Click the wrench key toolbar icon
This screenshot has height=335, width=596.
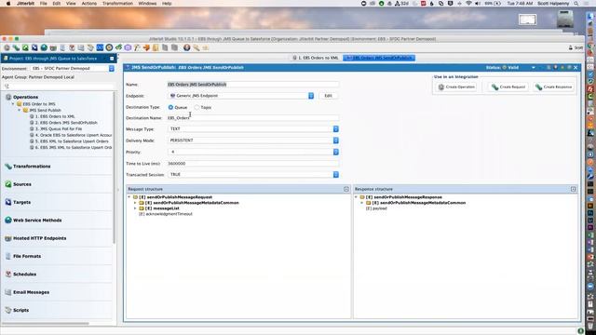point(196,47)
